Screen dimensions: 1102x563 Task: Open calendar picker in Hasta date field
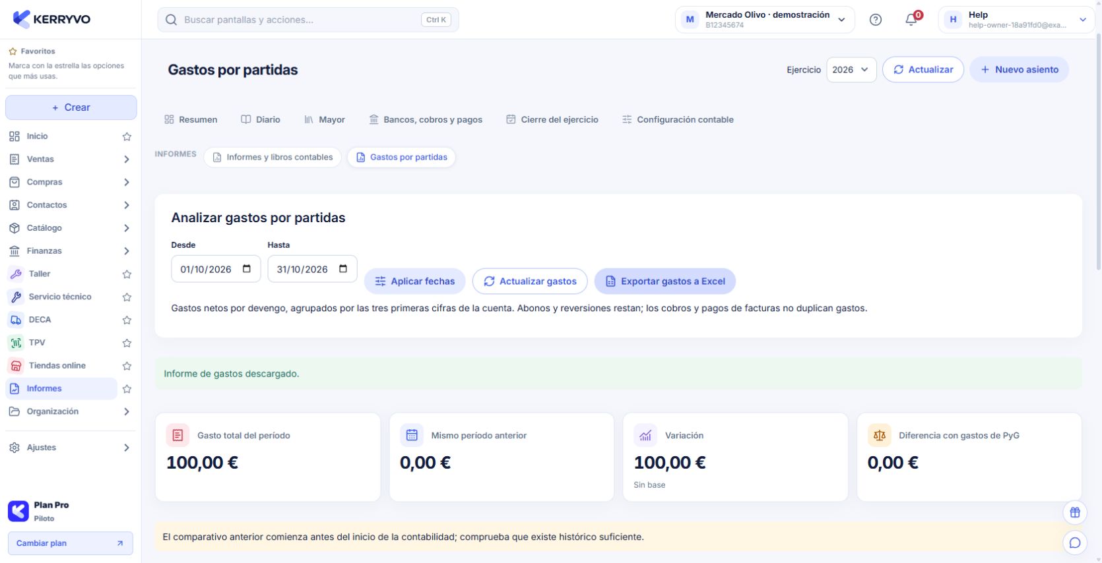[343, 269]
